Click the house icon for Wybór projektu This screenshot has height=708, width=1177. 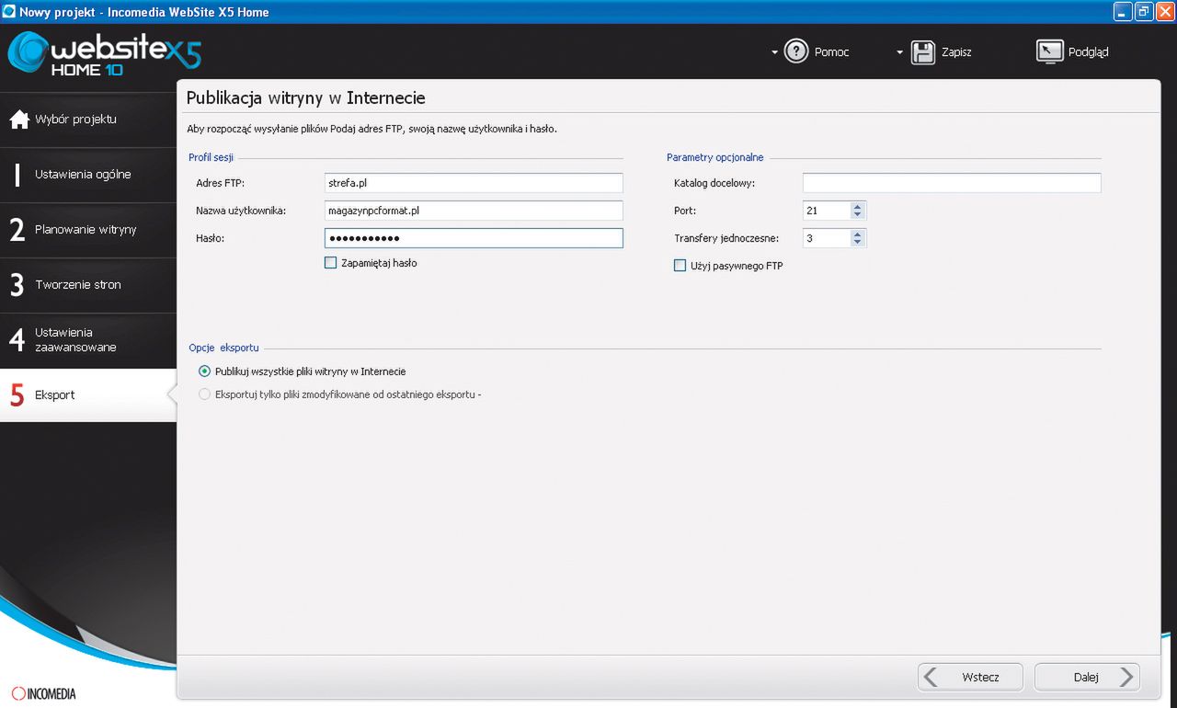19,120
